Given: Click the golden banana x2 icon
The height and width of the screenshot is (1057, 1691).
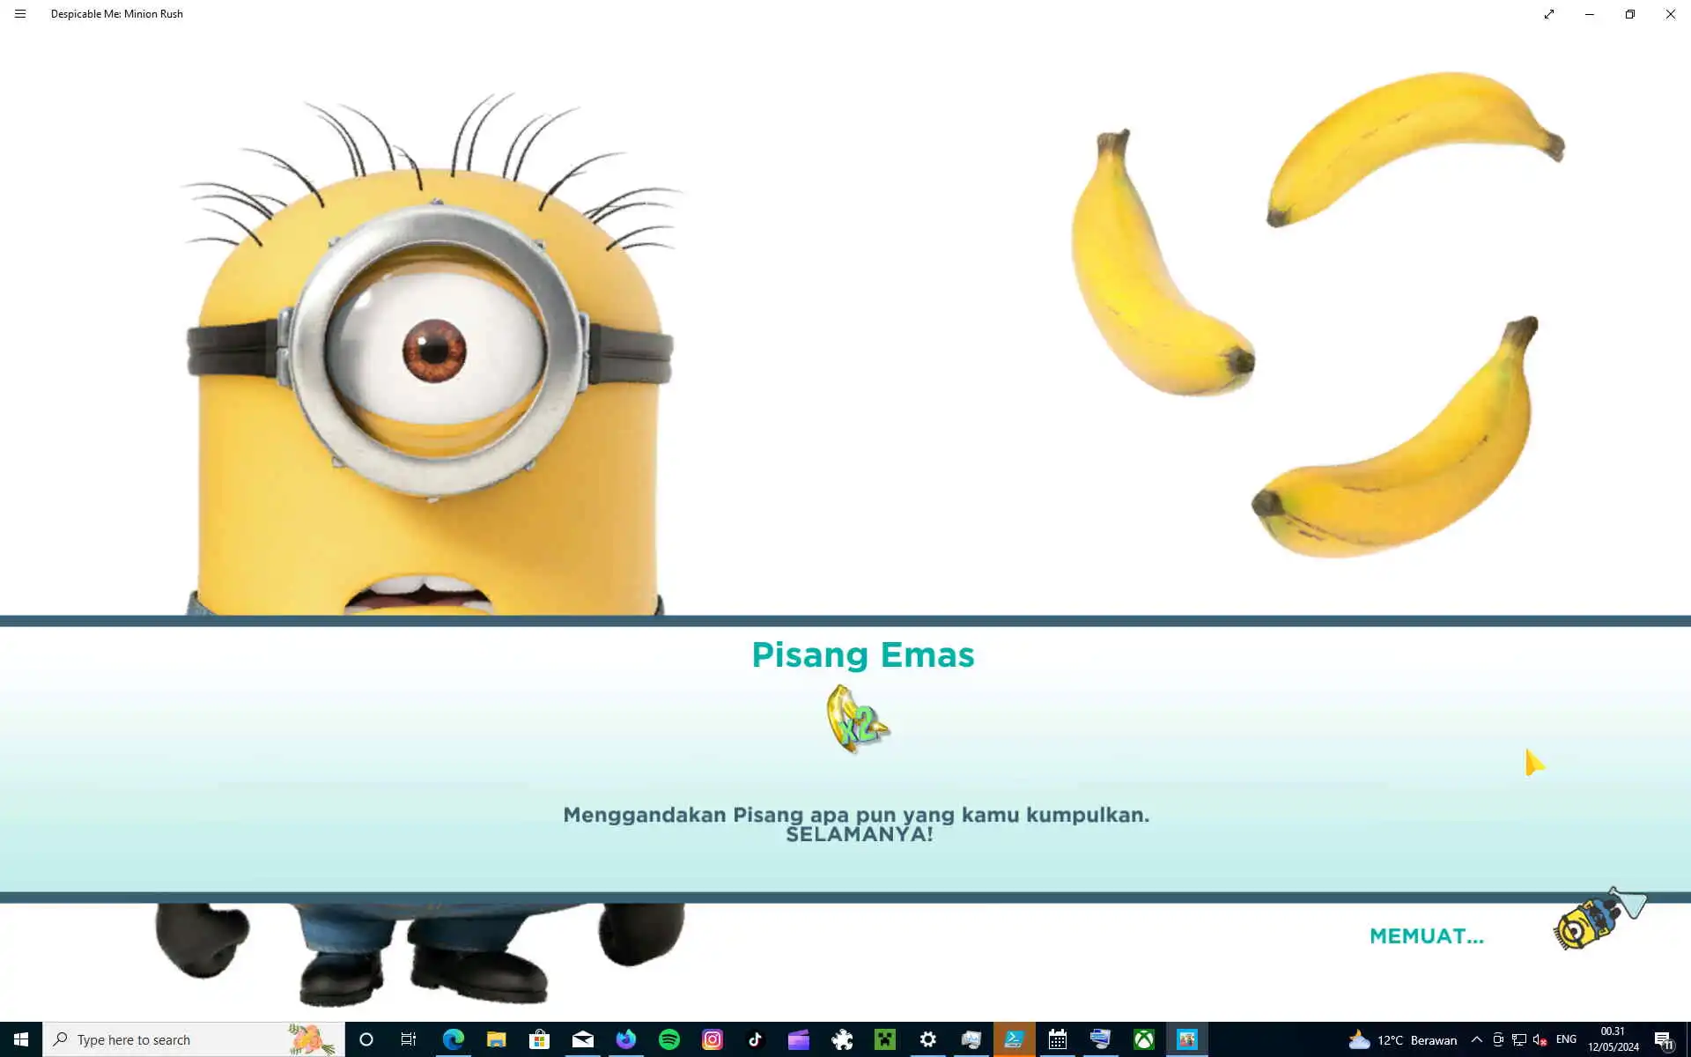Looking at the screenshot, I should [x=857, y=720].
